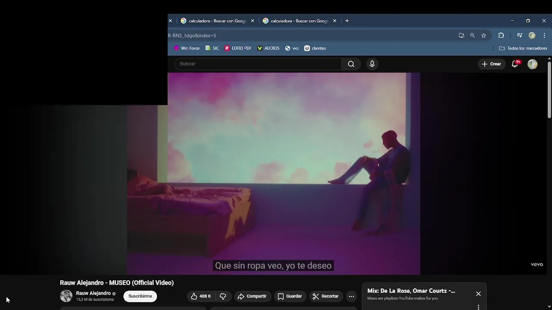The width and height of the screenshot is (552, 310).
Task: Expand Todos los marcadores folder
Action: (x=523, y=48)
